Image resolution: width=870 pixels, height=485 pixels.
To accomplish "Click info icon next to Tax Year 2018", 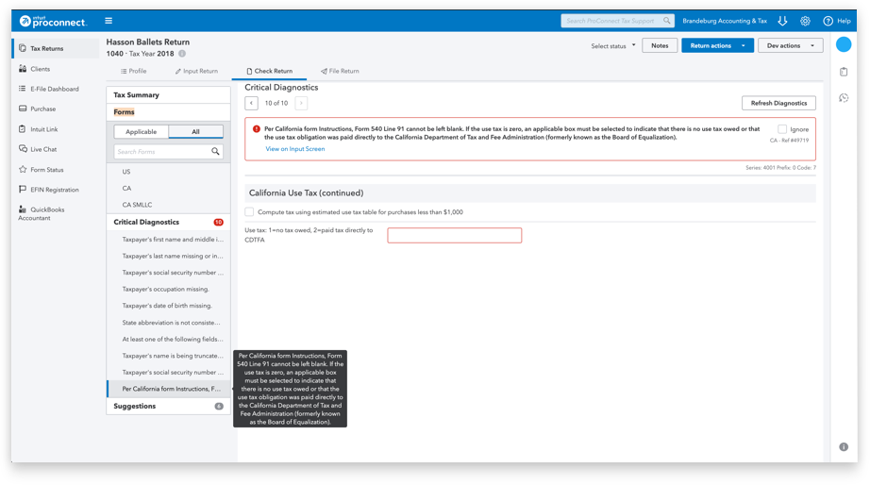I will click(182, 54).
